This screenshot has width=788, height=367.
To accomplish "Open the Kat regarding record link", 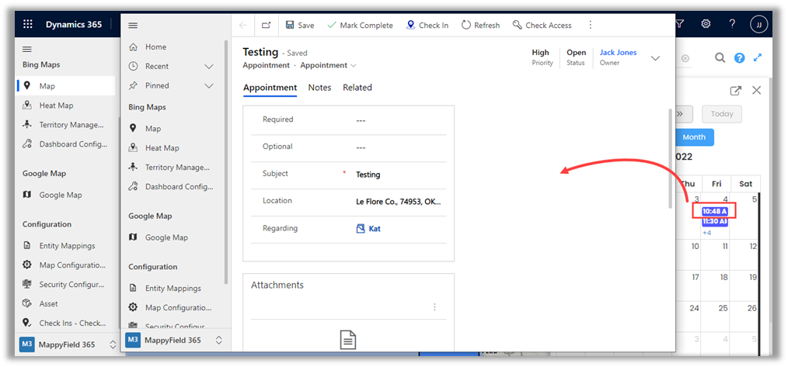I will (375, 229).
